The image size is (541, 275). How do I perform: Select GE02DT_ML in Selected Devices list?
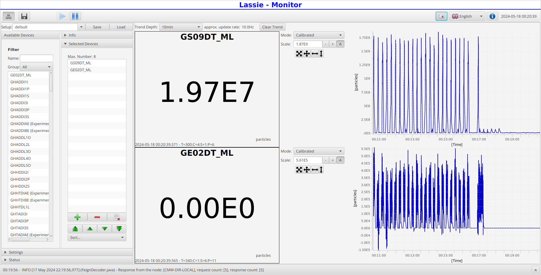point(97,70)
